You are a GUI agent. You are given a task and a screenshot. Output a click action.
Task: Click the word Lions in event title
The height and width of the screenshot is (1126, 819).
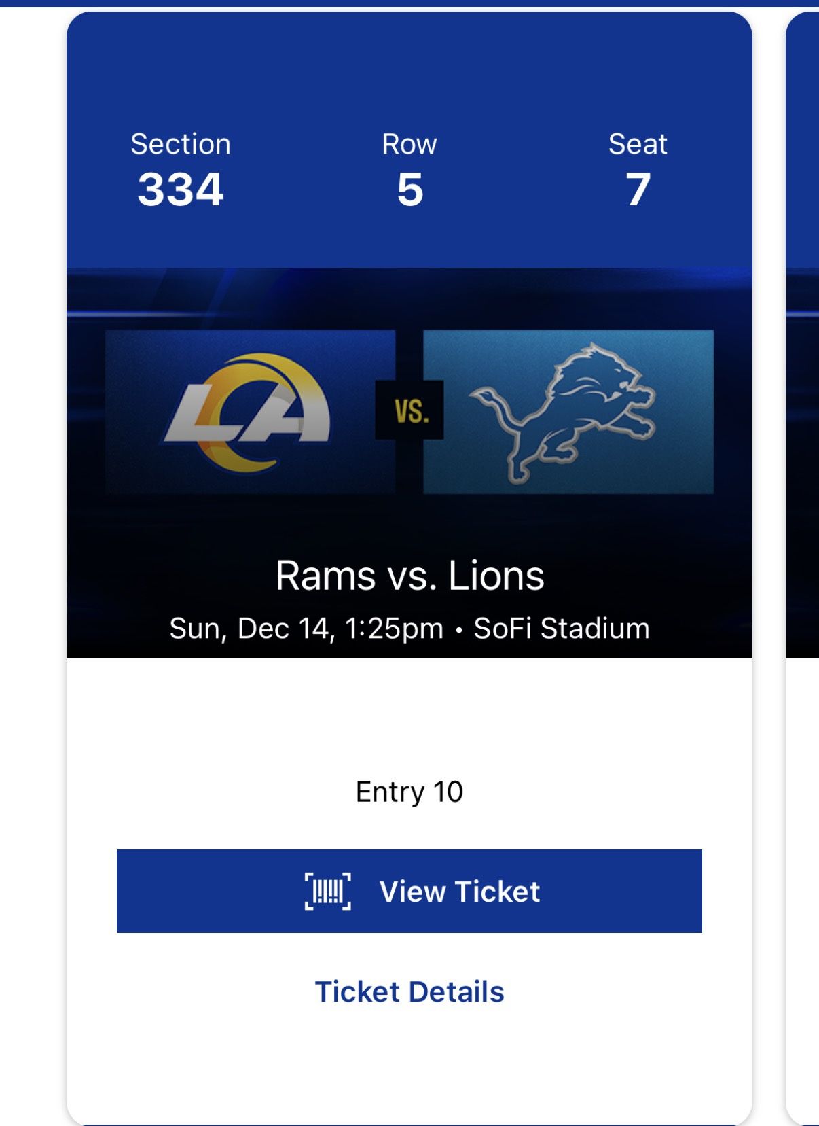pos(496,576)
